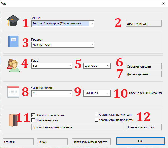Click the Други учители button
The image size is (168, 148).
click(x=144, y=24)
